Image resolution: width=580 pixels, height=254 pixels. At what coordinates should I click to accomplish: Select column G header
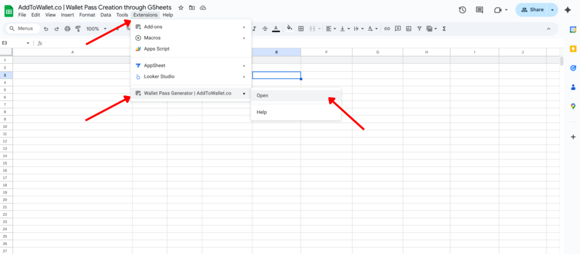click(x=378, y=52)
